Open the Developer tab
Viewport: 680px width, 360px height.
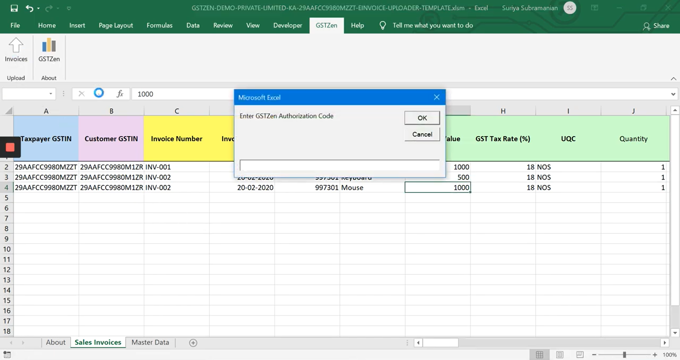(x=287, y=25)
